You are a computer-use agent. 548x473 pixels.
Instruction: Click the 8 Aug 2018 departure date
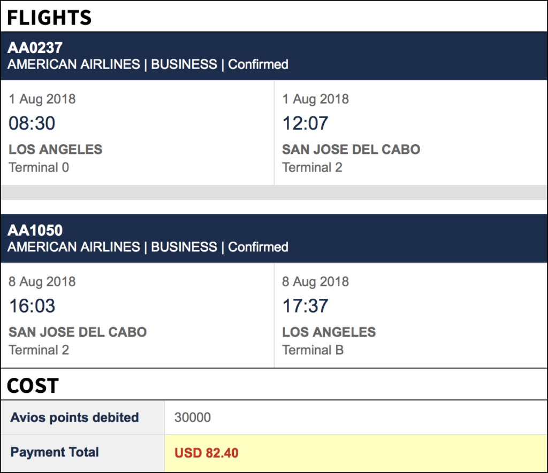(42, 282)
